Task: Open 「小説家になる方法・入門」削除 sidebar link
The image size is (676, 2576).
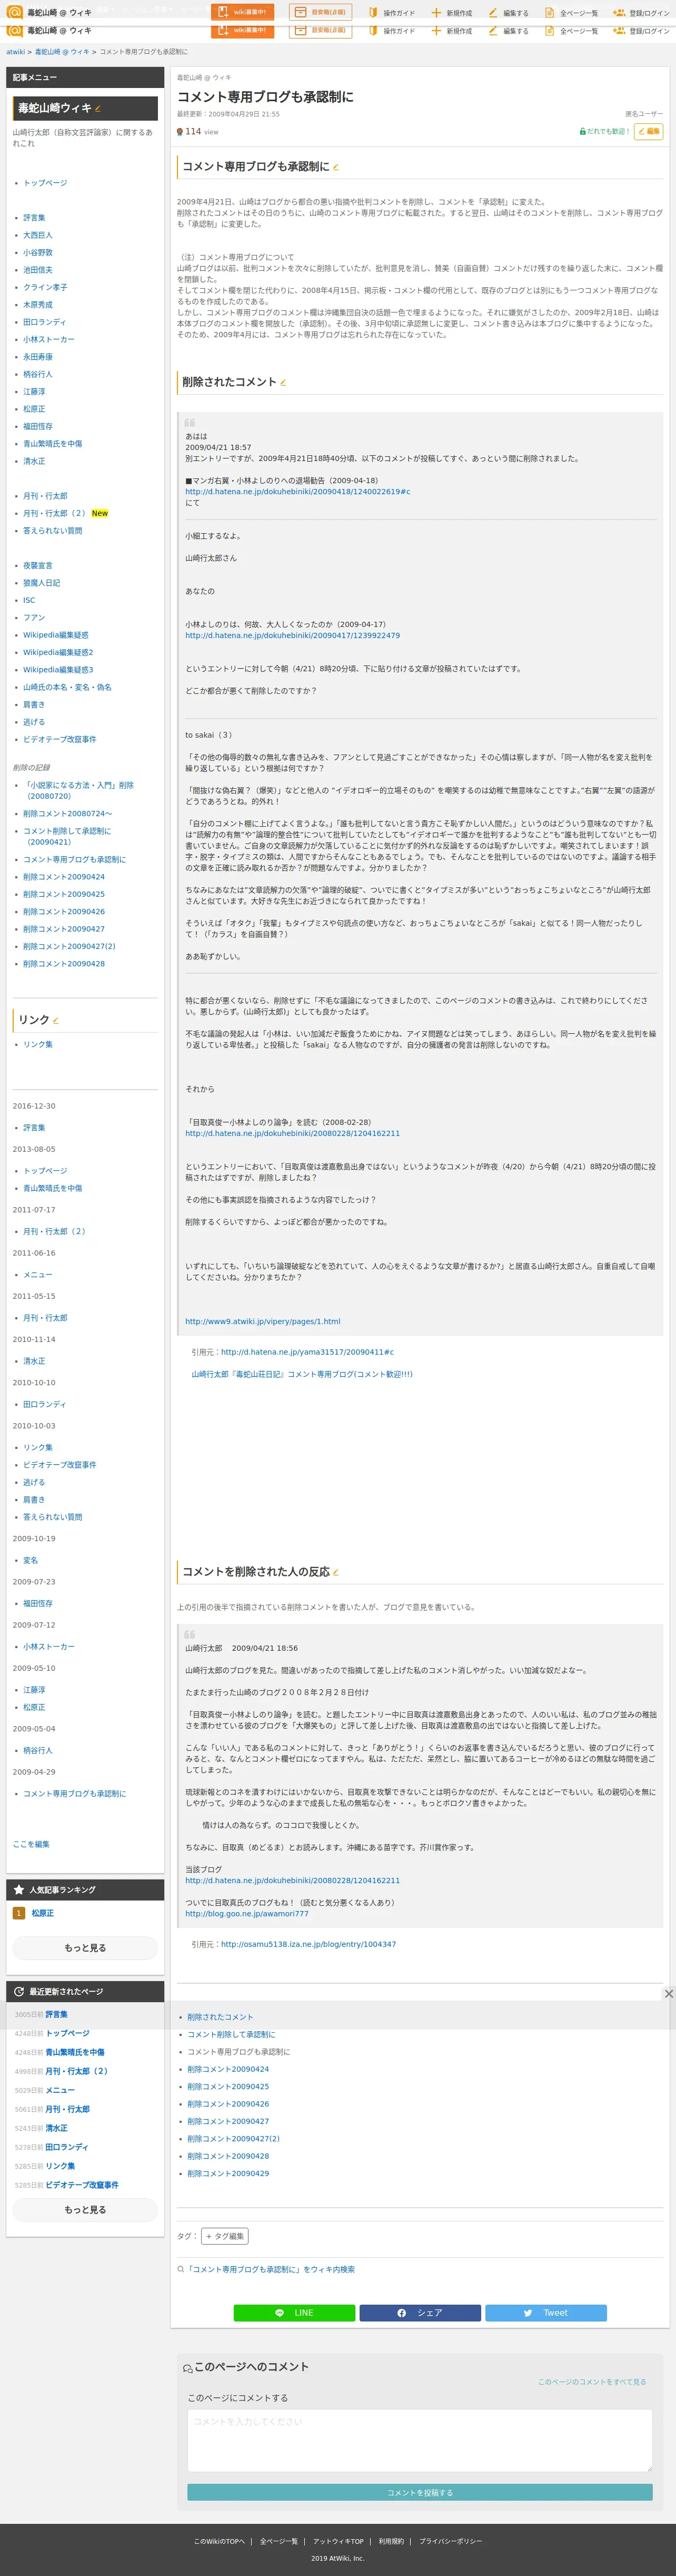Action: [x=78, y=790]
